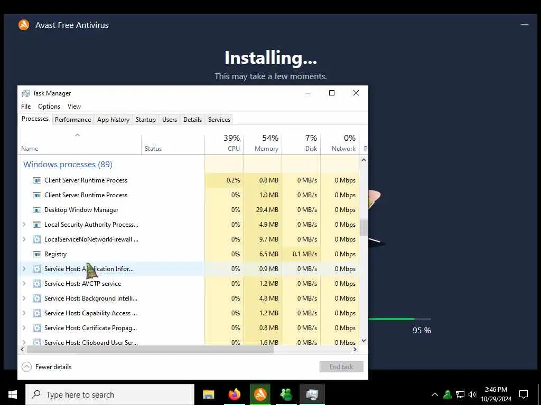Open File Explorer from the taskbar
541x405 pixels.
tap(208, 394)
